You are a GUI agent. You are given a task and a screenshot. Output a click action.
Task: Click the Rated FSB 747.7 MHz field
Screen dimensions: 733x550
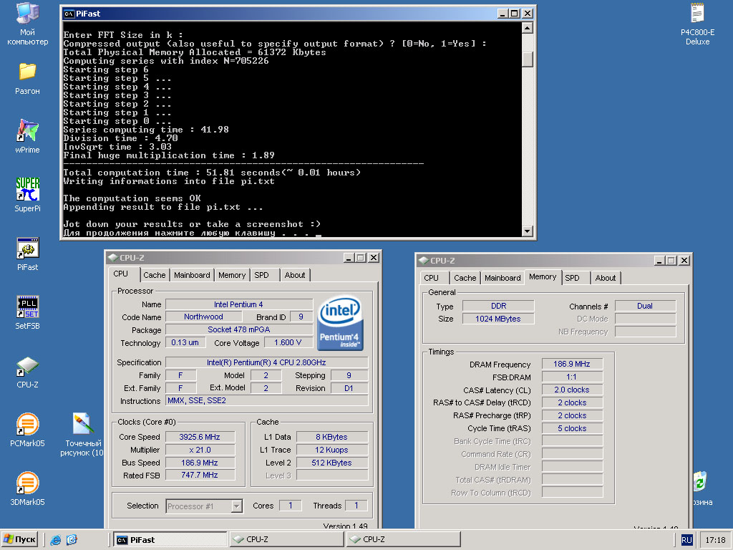(x=200, y=475)
